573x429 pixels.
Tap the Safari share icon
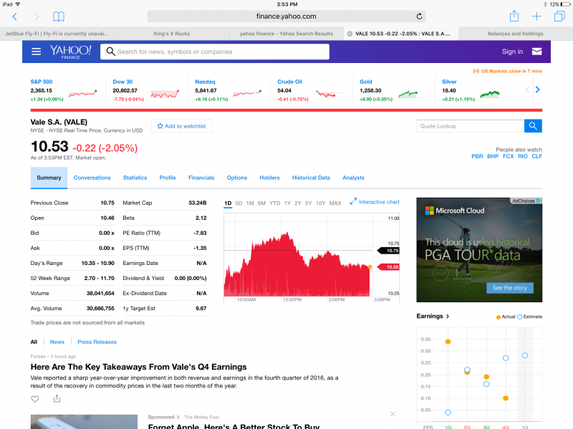(x=514, y=16)
